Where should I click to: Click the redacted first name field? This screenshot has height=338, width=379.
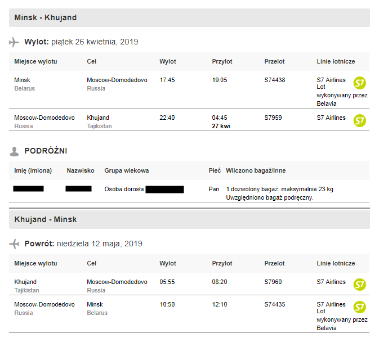click(28, 188)
